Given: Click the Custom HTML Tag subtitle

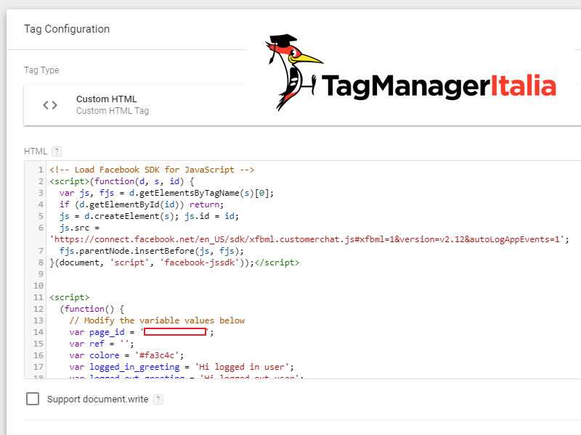Looking at the screenshot, I should click(113, 111).
